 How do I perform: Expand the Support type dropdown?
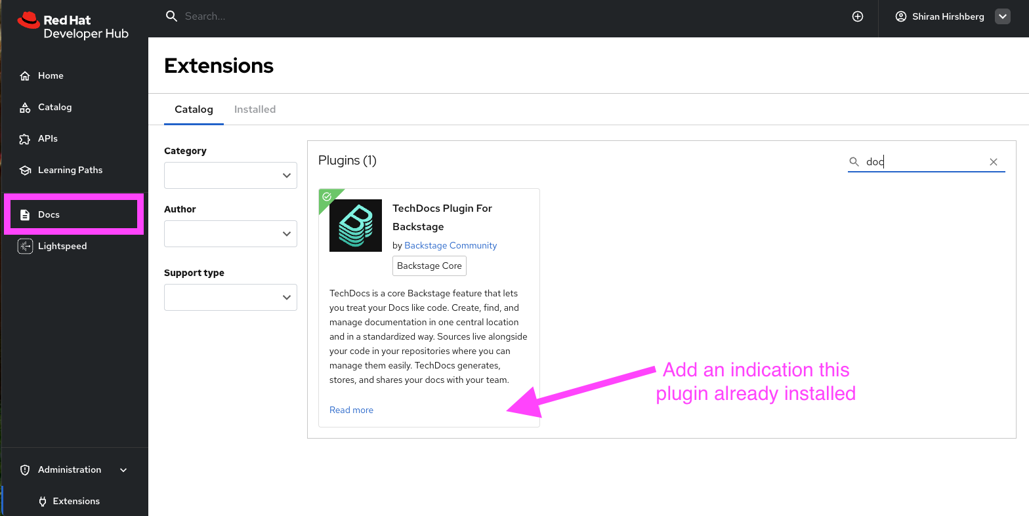(x=230, y=298)
